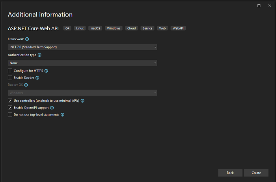Show info for top-level statements option

62,115
